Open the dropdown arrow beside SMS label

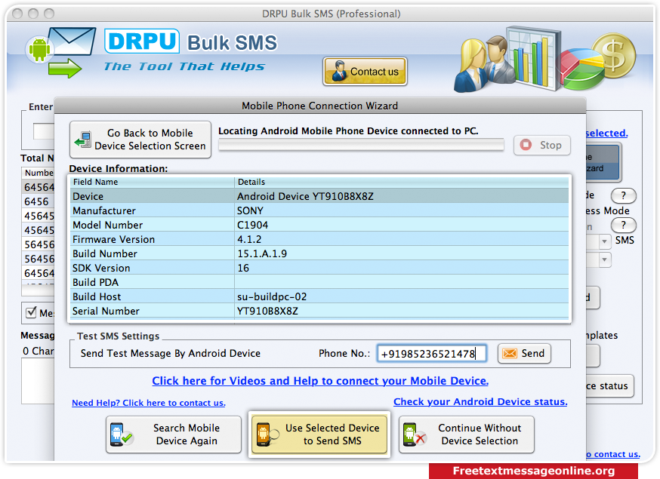(604, 241)
